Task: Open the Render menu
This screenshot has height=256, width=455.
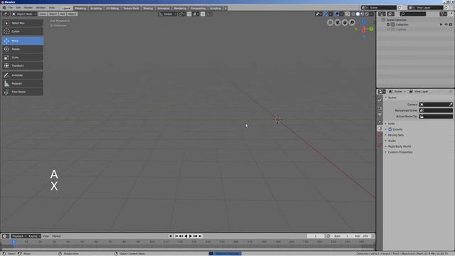Action: [x=28, y=8]
